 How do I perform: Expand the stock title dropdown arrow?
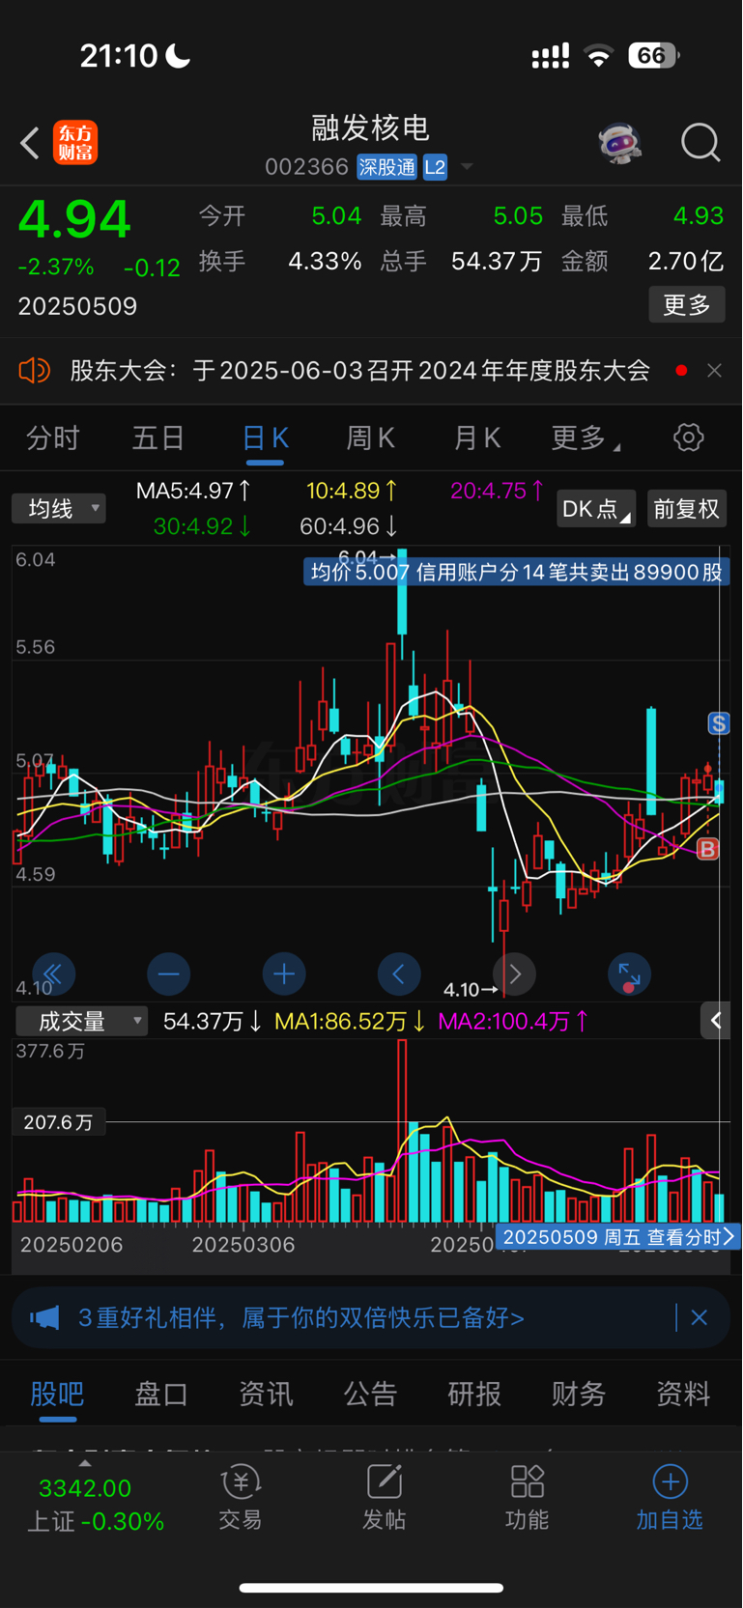coord(467,167)
